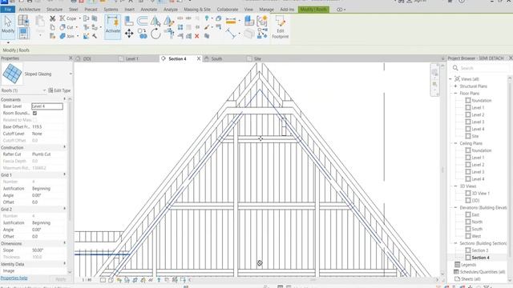Collapse the Grid 2 section
This screenshot has height=288, width=513.
[x=64, y=209]
